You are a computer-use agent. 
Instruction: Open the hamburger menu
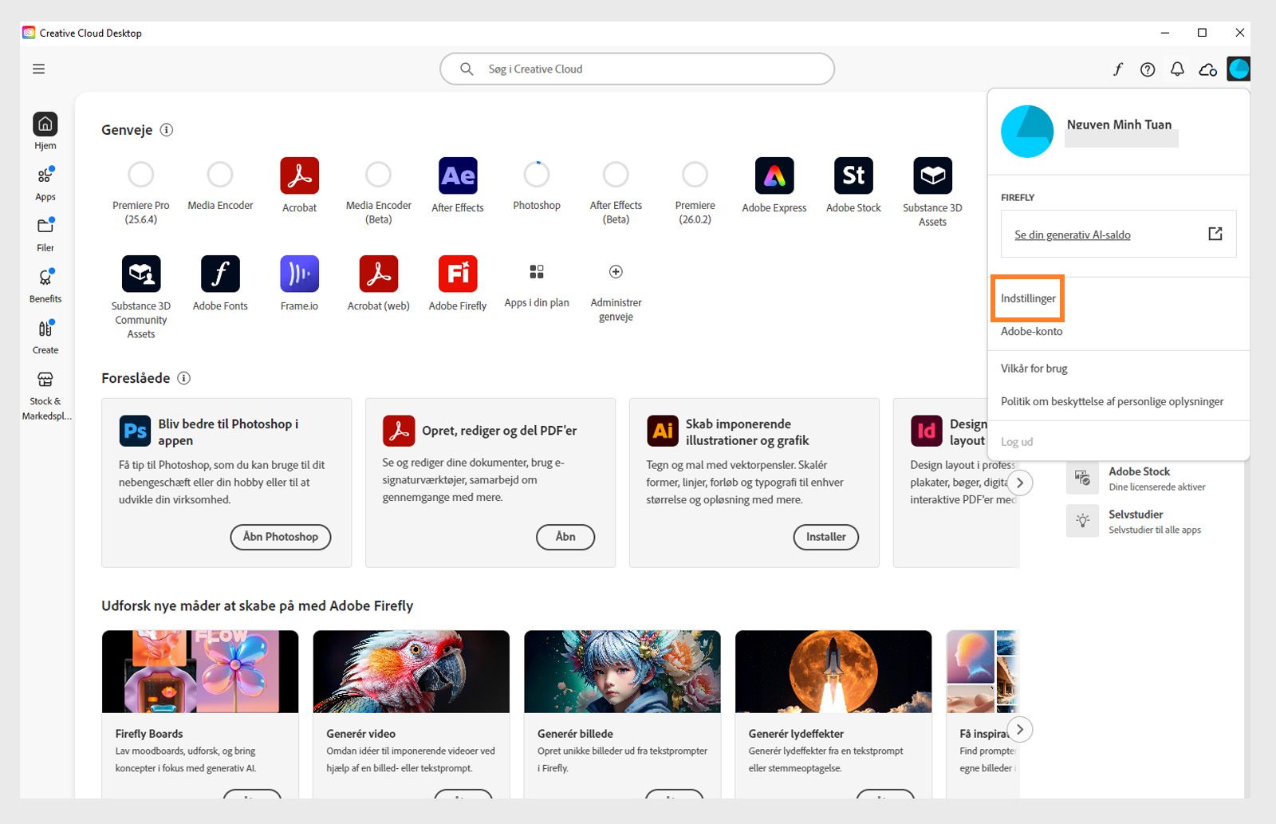point(38,69)
